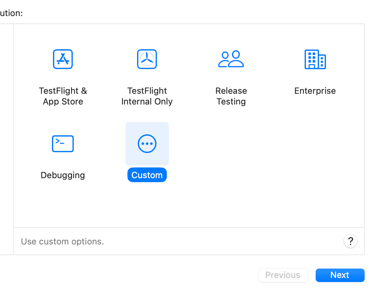The width and height of the screenshot is (374, 290).
Task: Select the Release Testing people icon
Action: point(231,59)
